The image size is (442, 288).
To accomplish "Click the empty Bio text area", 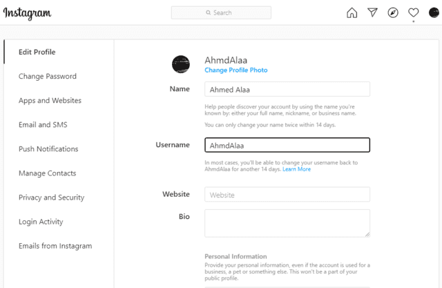I will (287, 223).
